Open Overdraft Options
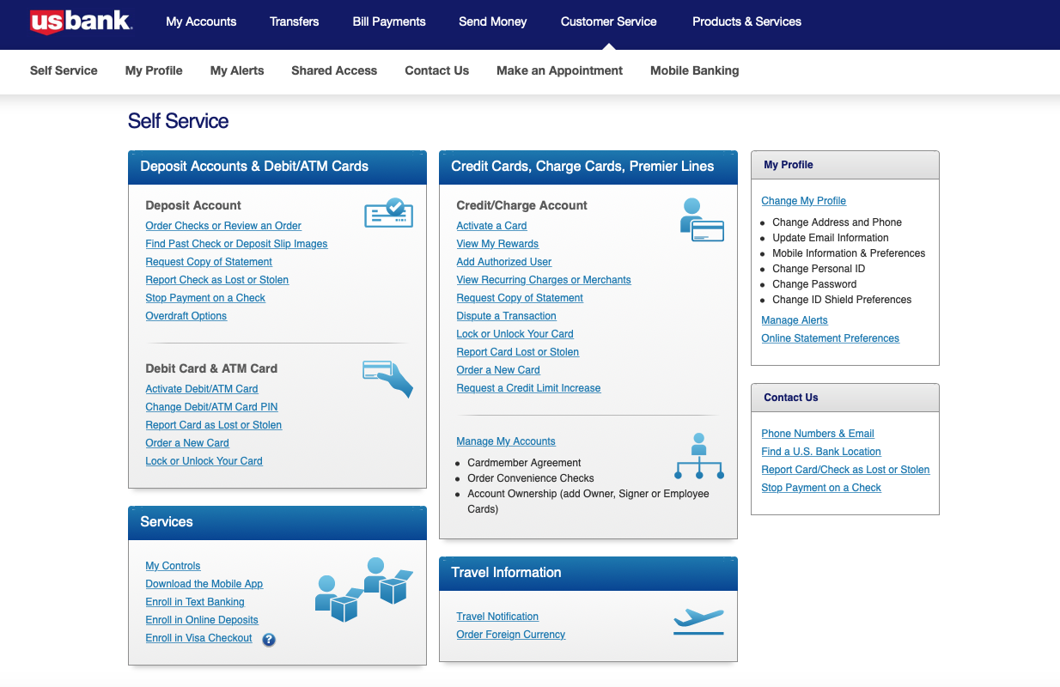 pyautogui.click(x=186, y=316)
